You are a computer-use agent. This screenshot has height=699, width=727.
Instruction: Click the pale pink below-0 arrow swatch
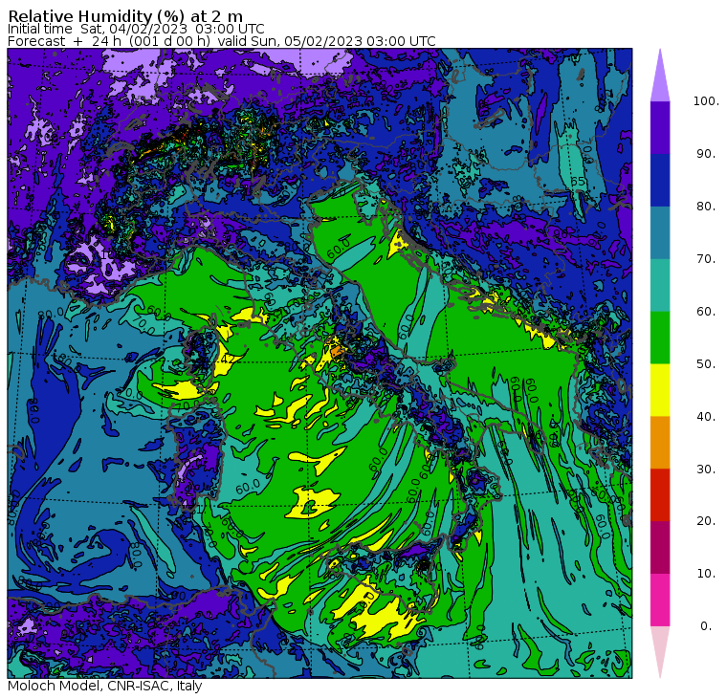point(660,652)
